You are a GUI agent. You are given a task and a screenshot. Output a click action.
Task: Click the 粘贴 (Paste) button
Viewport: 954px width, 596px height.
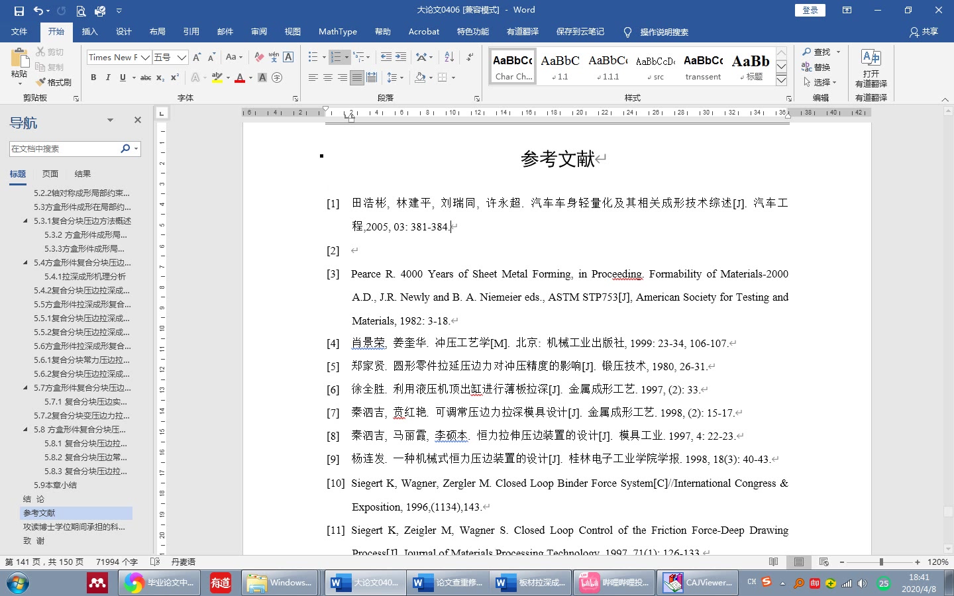[19, 66]
